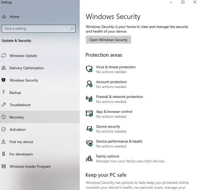
Task: Open Virus & threat protection link
Action: (116, 67)
